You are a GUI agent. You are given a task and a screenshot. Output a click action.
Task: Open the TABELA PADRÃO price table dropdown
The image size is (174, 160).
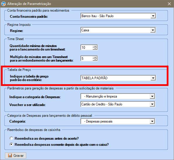pyautogui.click(x=153, y=78)
